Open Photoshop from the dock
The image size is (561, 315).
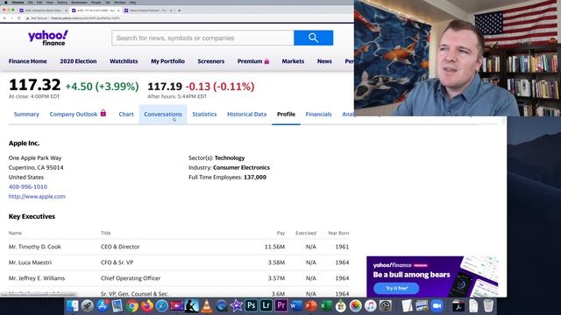(252, 306)
